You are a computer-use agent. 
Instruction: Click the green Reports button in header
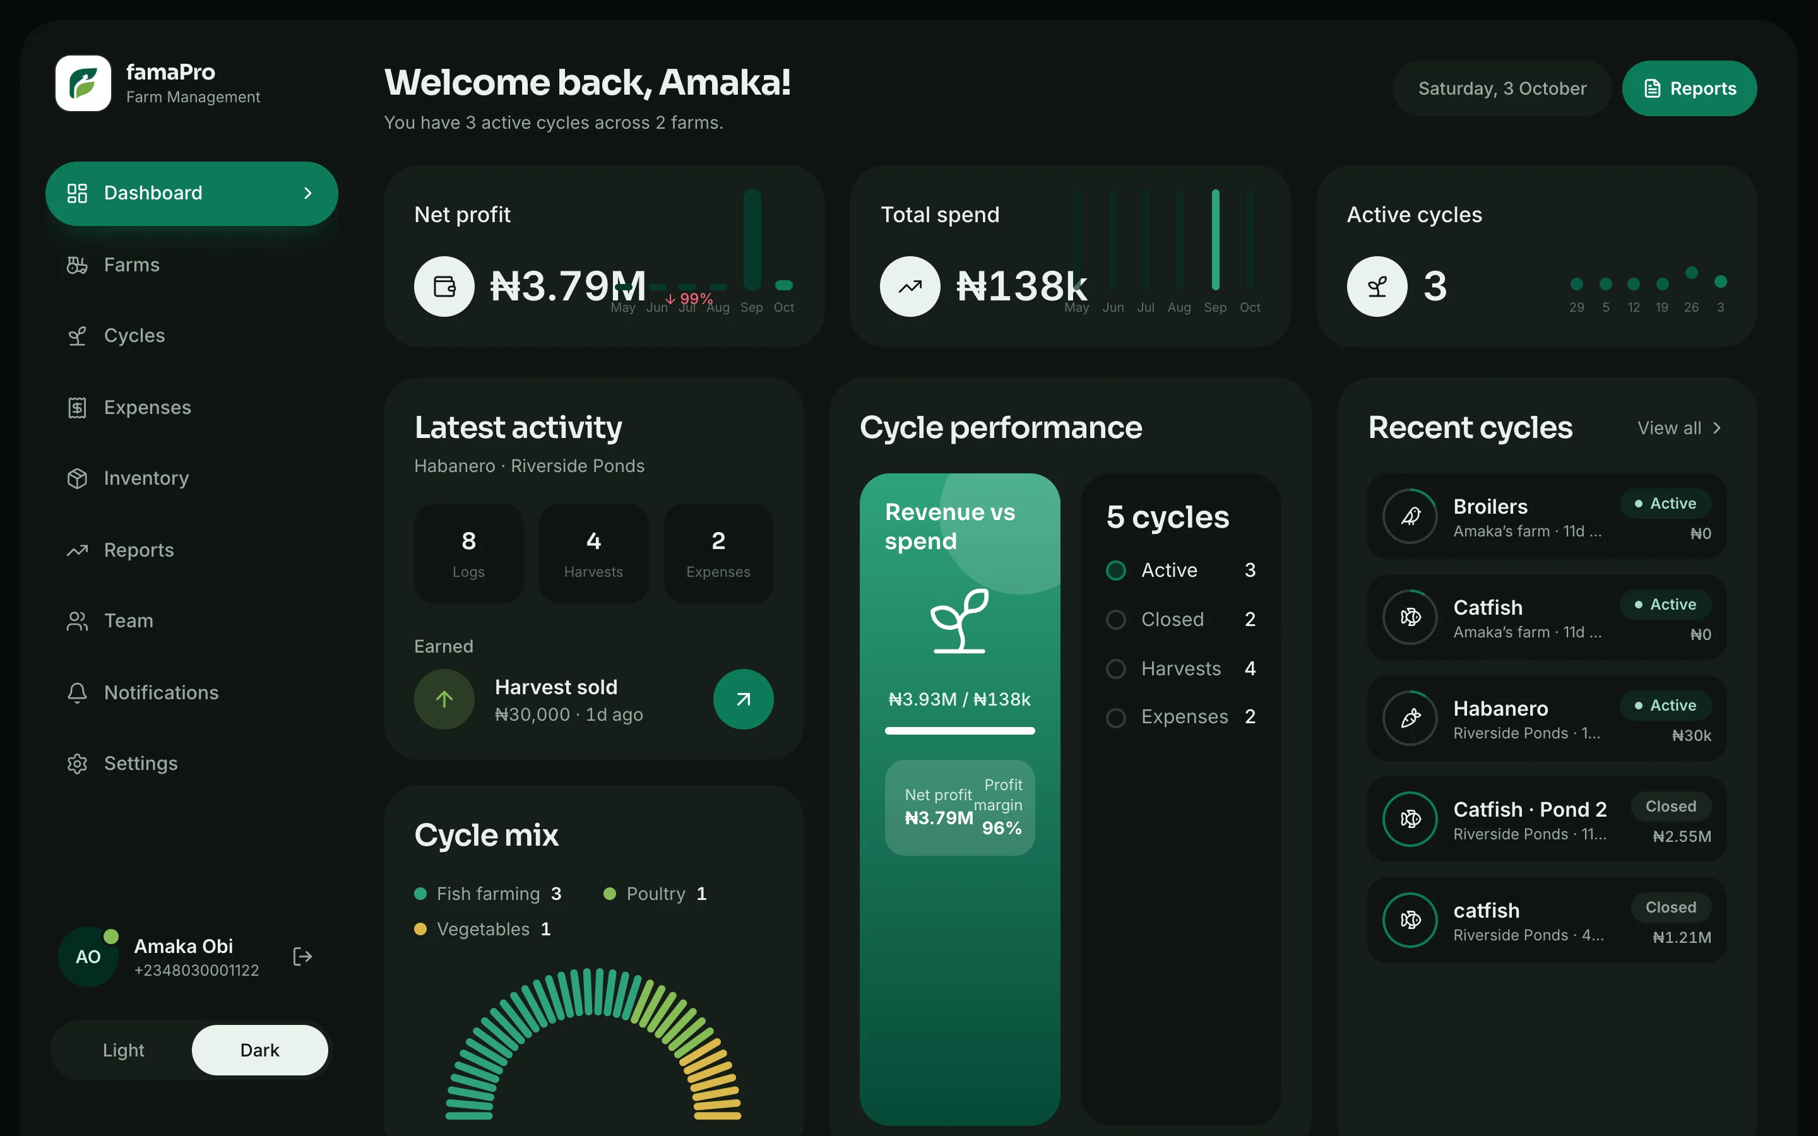point(1689,88)
